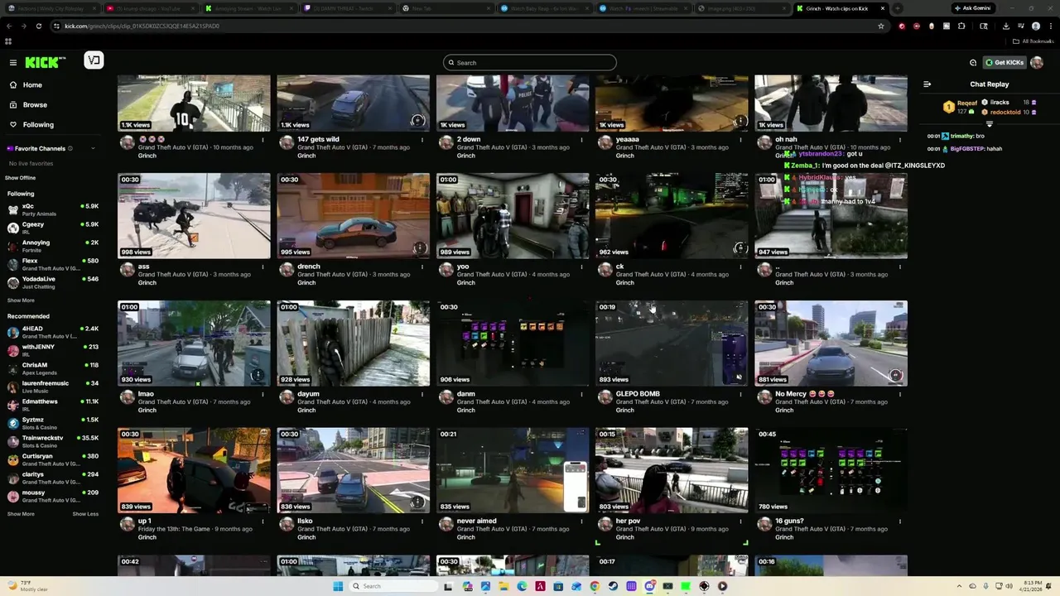This screenshot has width=1060, height=596.
Task: Open volume control in system tray
Action: (1008, 586)
